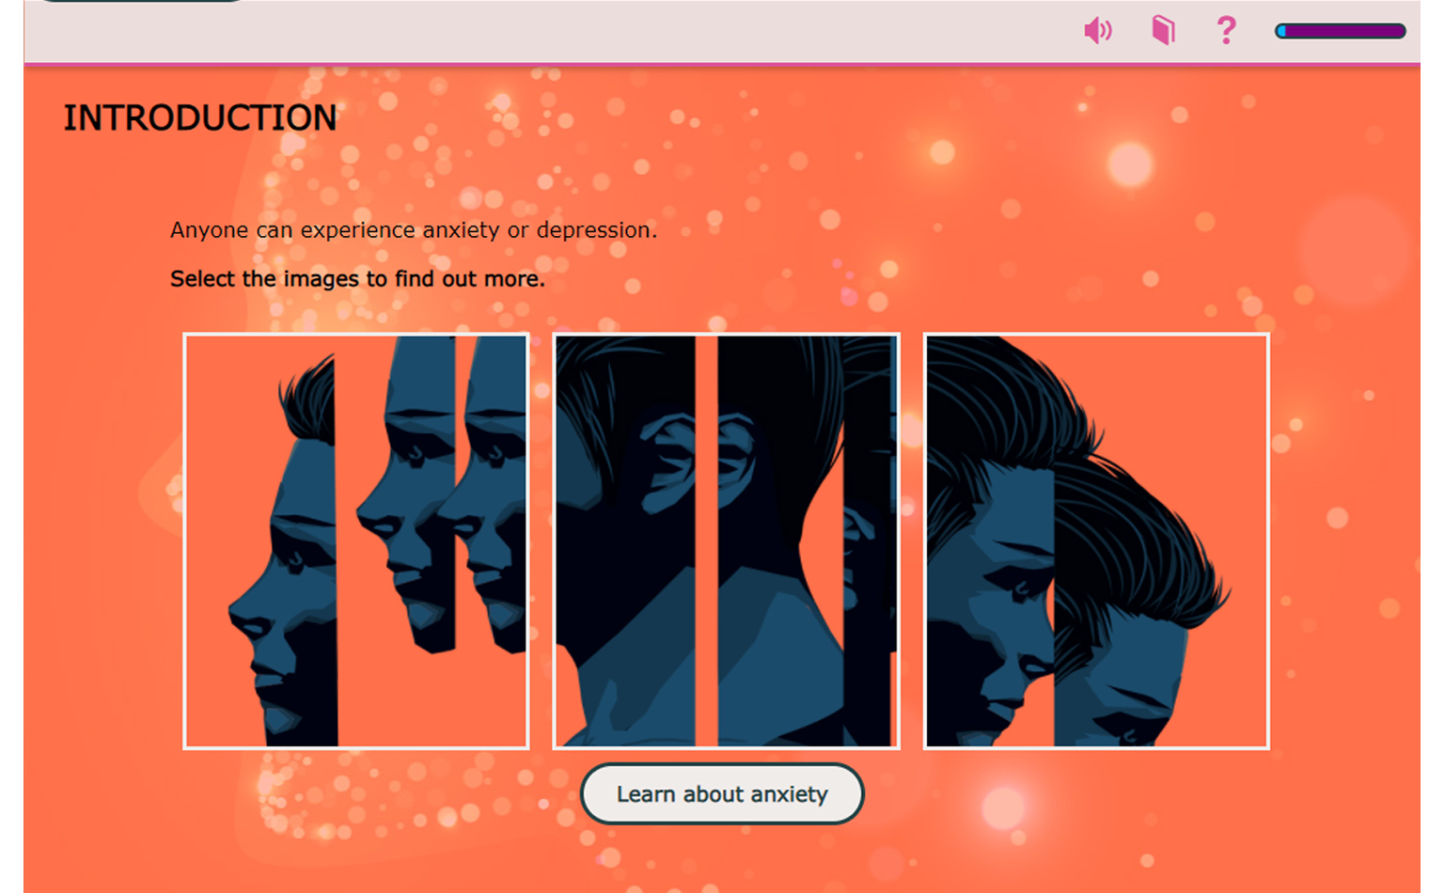Open the pink book resources icon
This screenshot has height=893, width=1444.
click(1164, 30)
